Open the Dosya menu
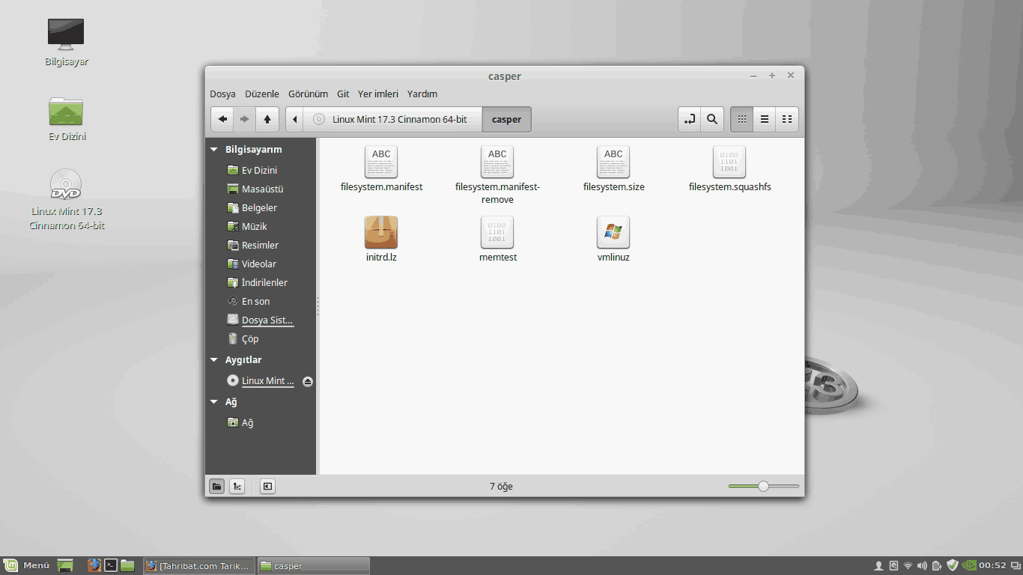The width and height of the screenshot is (1023, 575). click(x=222, y=94)
